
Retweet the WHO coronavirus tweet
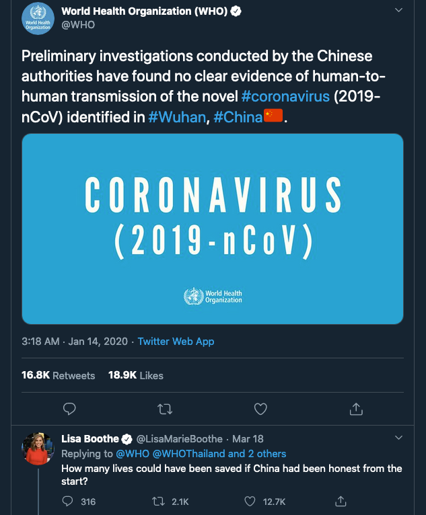point(164,409)
